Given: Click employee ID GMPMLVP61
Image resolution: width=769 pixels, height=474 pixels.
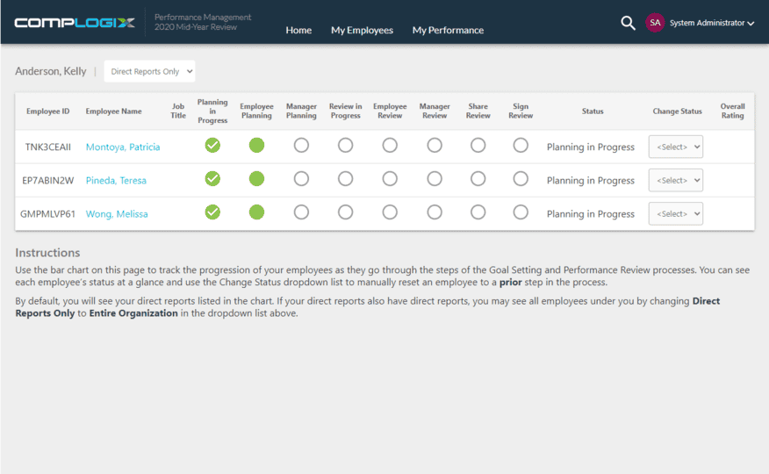Looking at the screenshot, I should pos(48,213).
